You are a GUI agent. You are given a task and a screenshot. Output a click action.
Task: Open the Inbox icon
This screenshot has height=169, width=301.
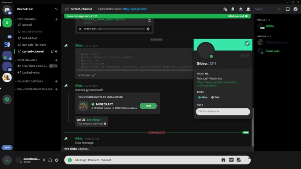[287, 9]
